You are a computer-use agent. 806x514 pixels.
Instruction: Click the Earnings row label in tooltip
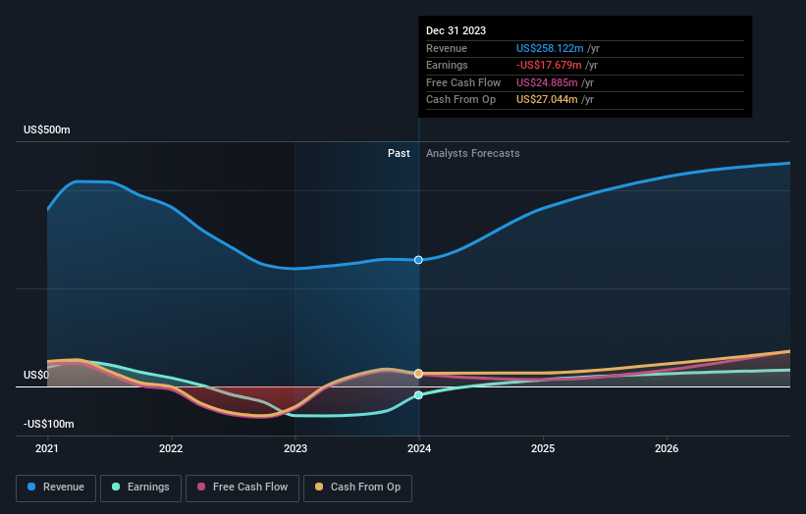tap(448, 65)
